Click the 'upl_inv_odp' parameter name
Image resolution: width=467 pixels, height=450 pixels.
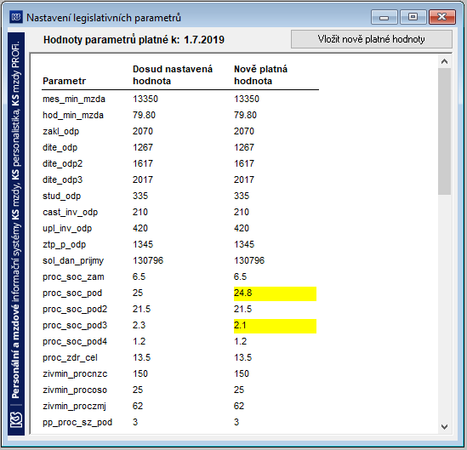(67, 229)
